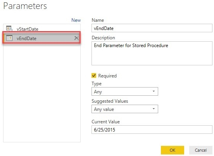This screenshot has height=156, width=214.
Task: Expand the Suggested Values combo box
Action: tap(125, 109)
